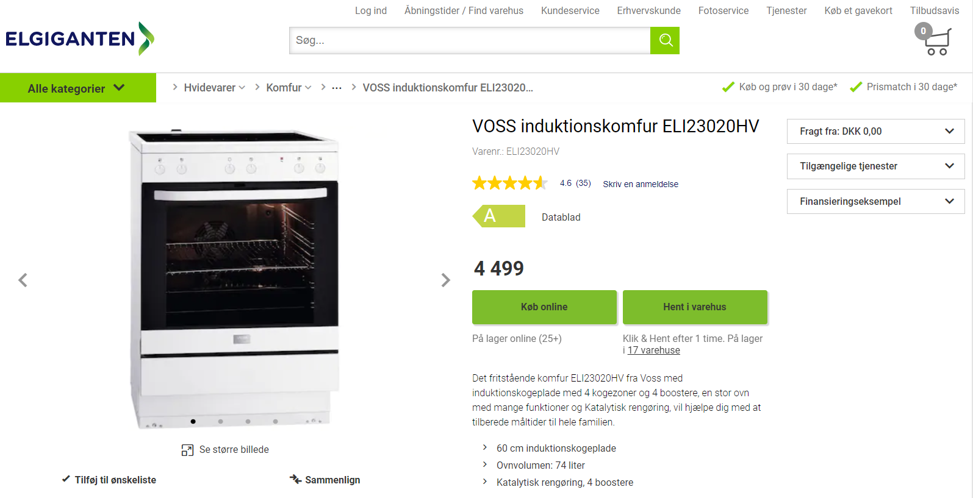This screenshot has height=498, width=973.
Task: Expand the Fragt fra DKK 0,00 dropdown
Action: coord(875,131)
